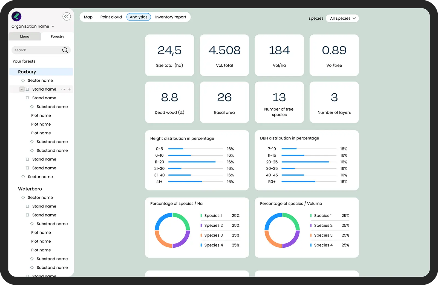Select the first Sector name radio under Roxbury

coord(23,81)
